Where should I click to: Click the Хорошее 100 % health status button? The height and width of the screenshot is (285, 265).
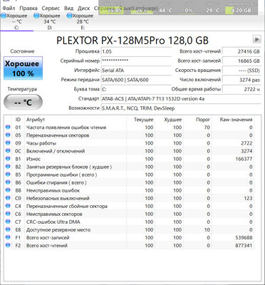click(x=23, y=68)
